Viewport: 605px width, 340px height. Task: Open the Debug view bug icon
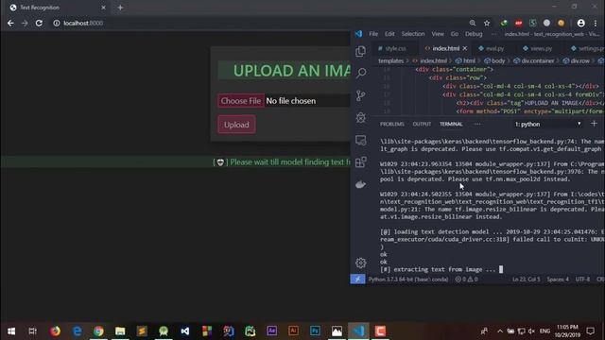pos(361,117)
